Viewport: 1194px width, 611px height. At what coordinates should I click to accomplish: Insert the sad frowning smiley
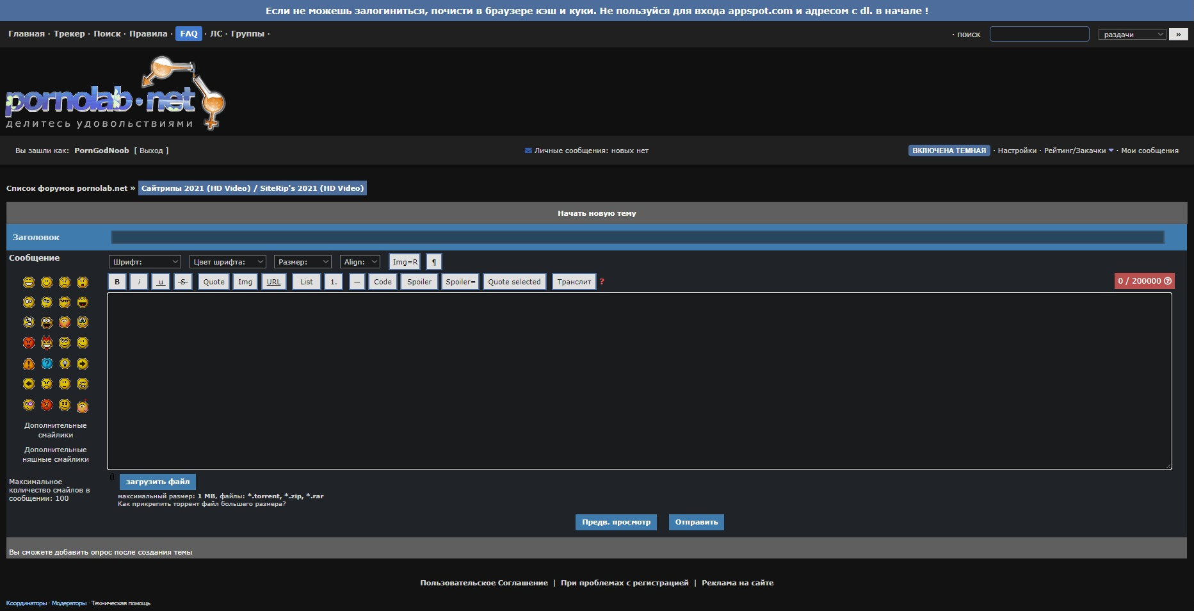coord(65,282)
